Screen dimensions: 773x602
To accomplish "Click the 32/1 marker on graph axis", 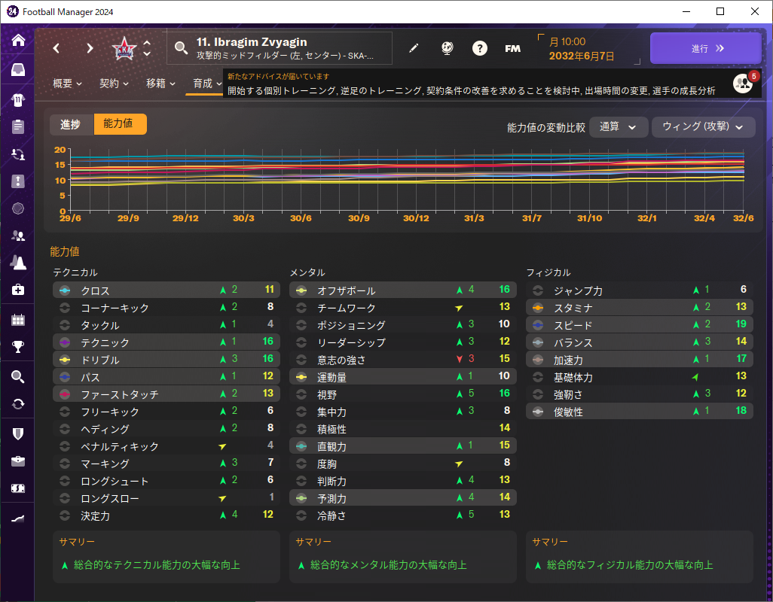I will pyautogui.click(x=646, y=218).
